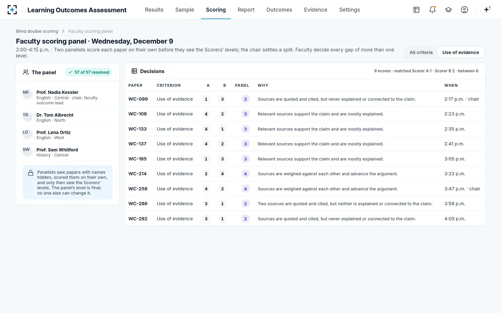This screenshot has height=313, width=501.
Task: Open paper WC-258
Action: 138,189
